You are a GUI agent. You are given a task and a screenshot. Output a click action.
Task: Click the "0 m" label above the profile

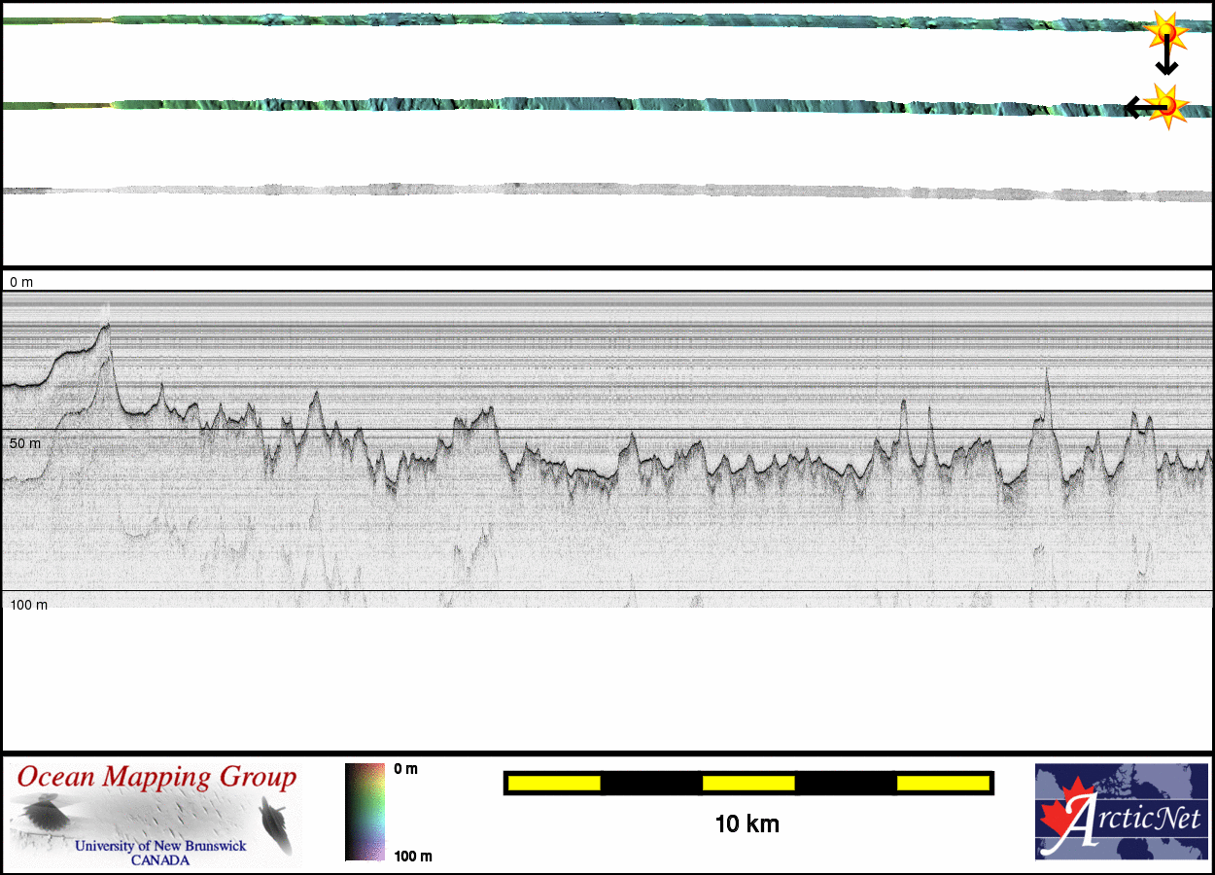[21, 282]
